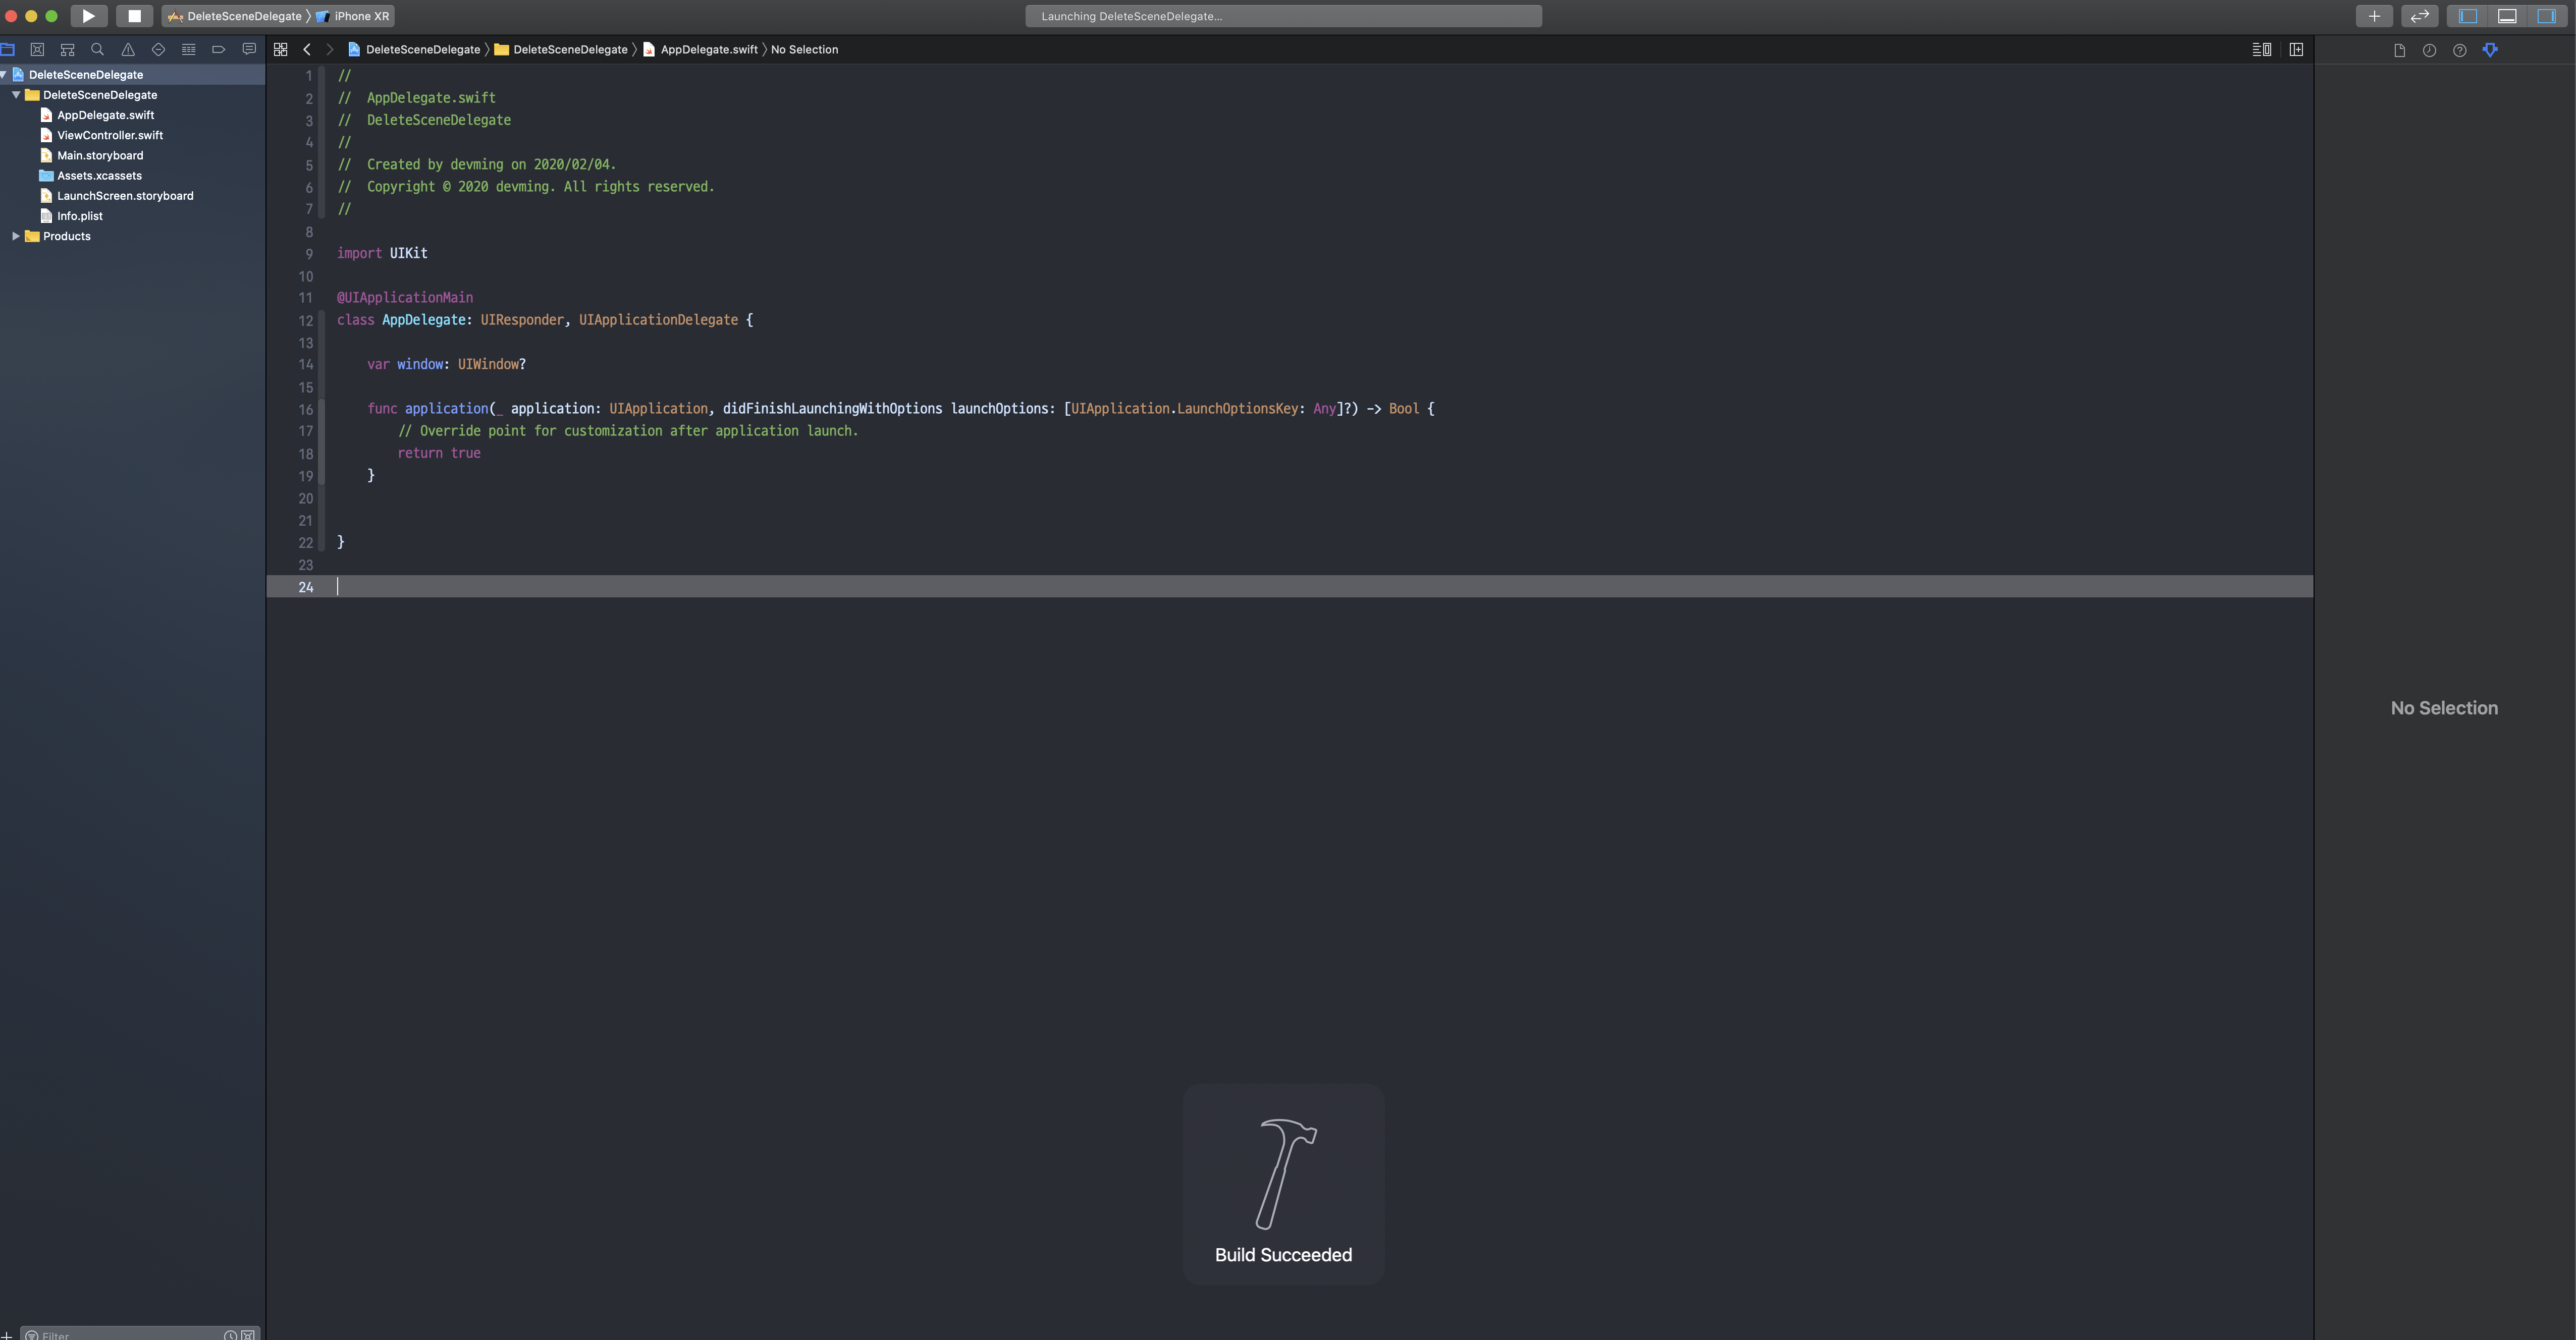Add editor on the right
2576x1340 pixels.
(x=2296, y=49)
